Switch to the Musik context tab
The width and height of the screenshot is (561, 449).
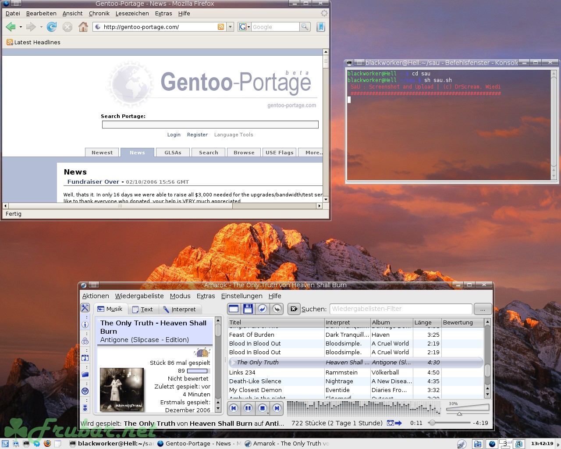click(x=110, y=309)
